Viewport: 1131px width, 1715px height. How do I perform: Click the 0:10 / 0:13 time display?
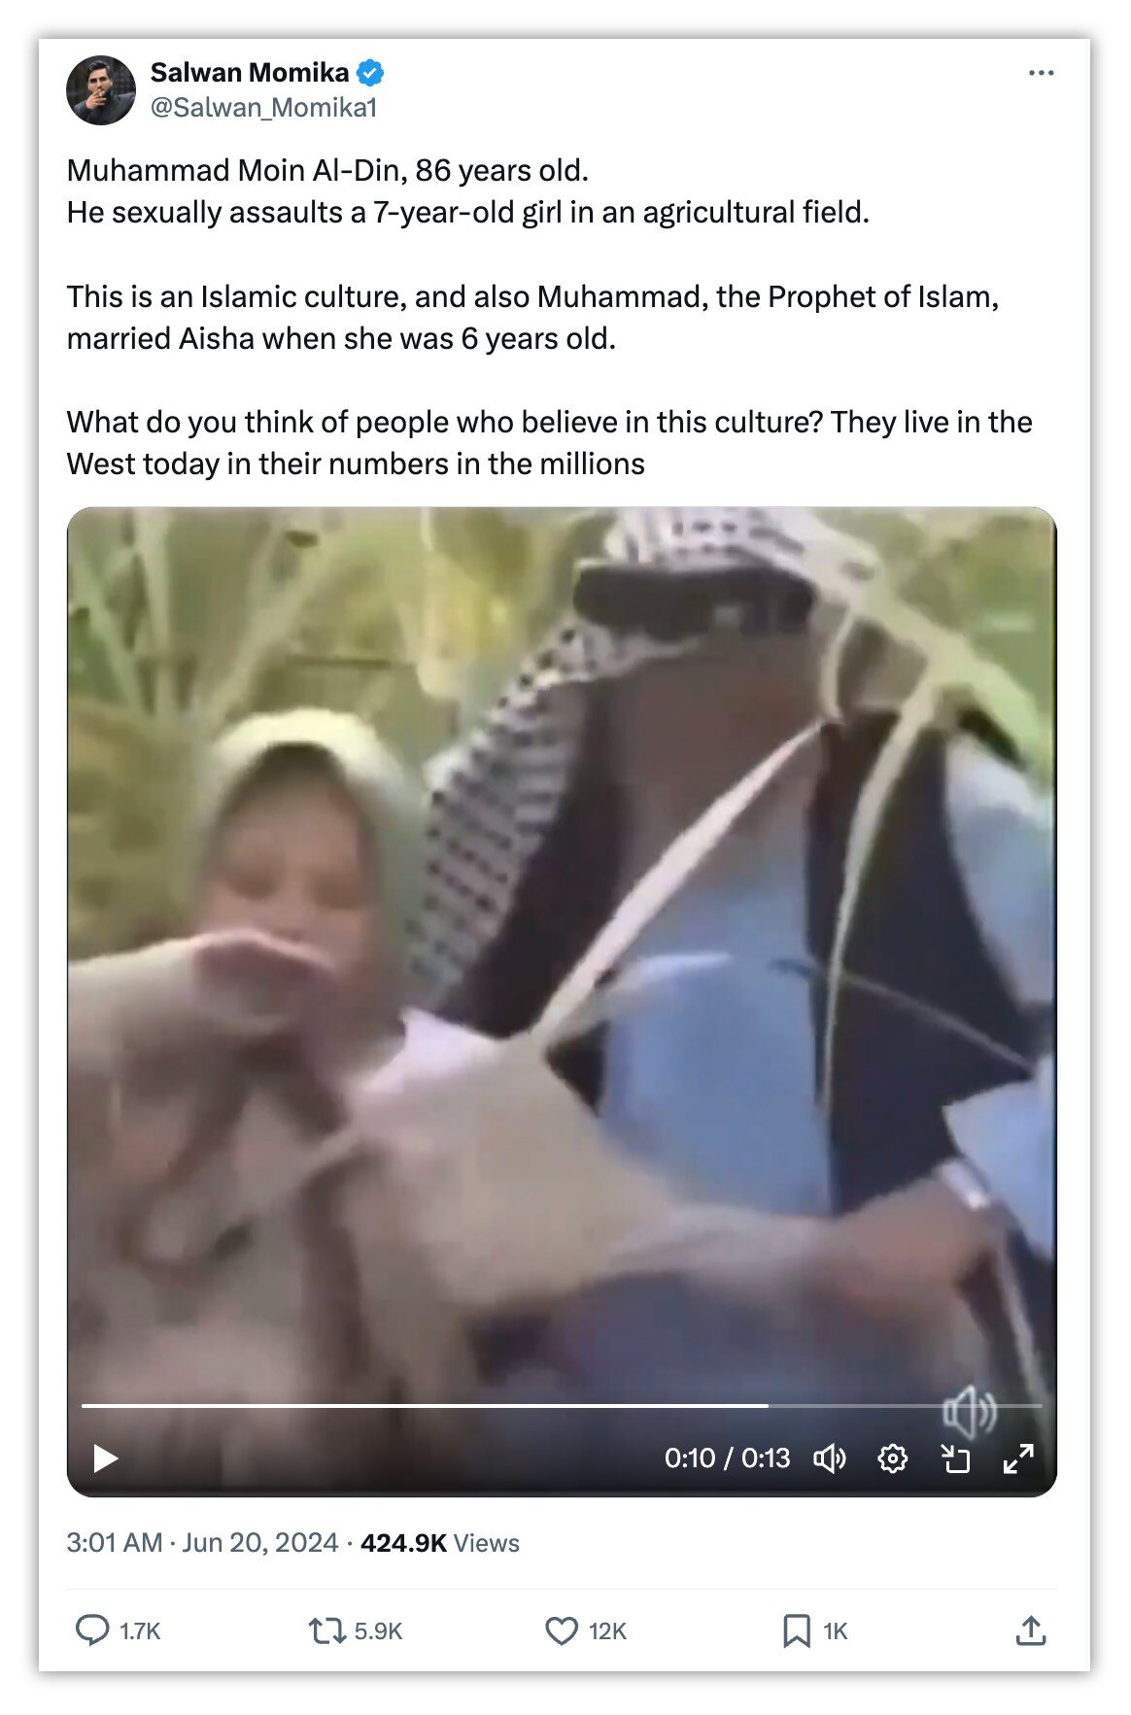[x=727, y=1458]
